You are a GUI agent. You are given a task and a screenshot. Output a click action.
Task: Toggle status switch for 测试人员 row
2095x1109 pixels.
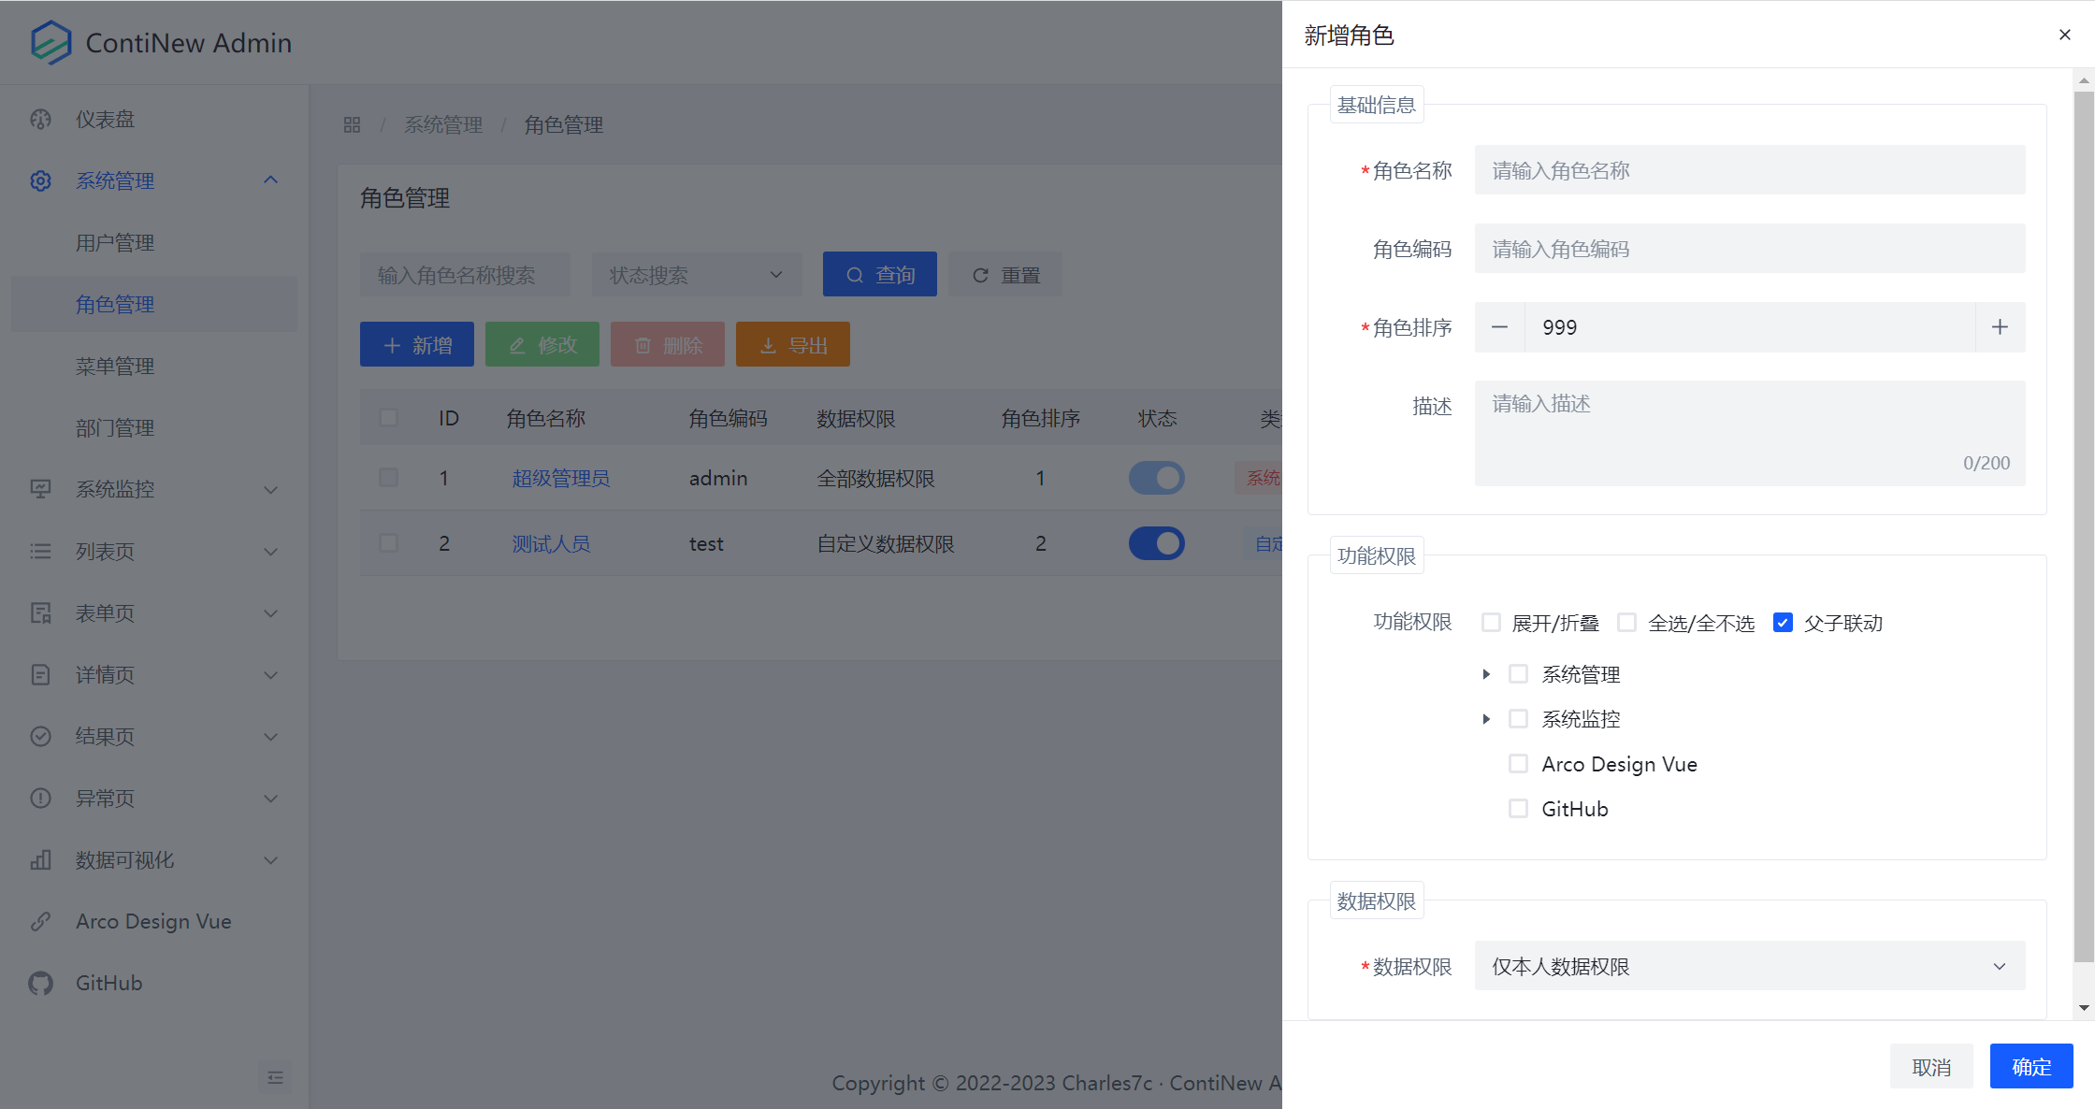point(1156,543)
